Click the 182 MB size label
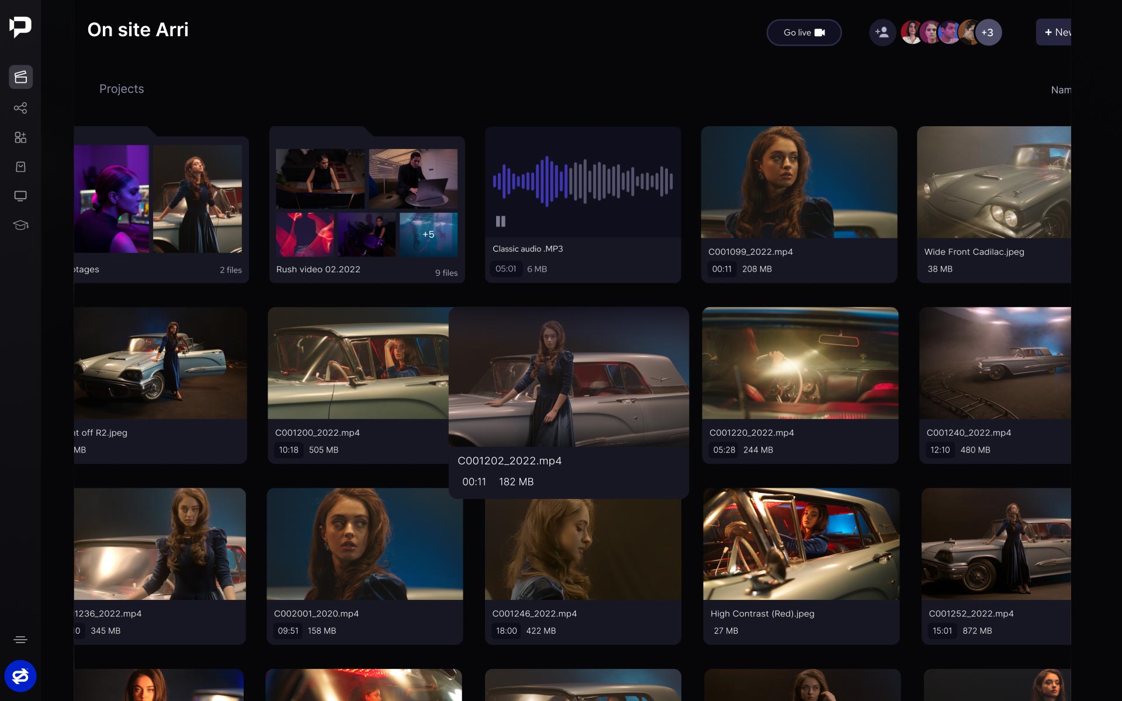This screenshot has height=701, width=1122. (517, 482)
